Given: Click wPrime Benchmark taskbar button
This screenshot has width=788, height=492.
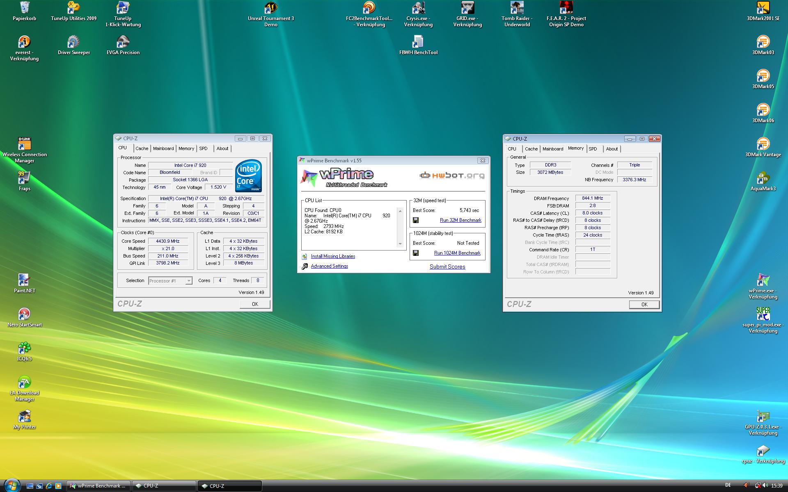Looking at the screenshot, I should pyautogui.click(x=99, y=486).
